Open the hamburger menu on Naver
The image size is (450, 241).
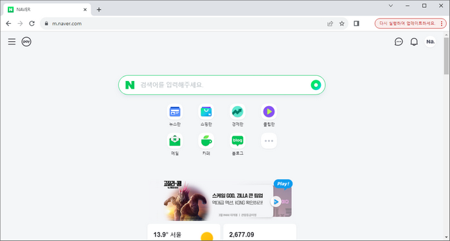click(x=12, y=42)
